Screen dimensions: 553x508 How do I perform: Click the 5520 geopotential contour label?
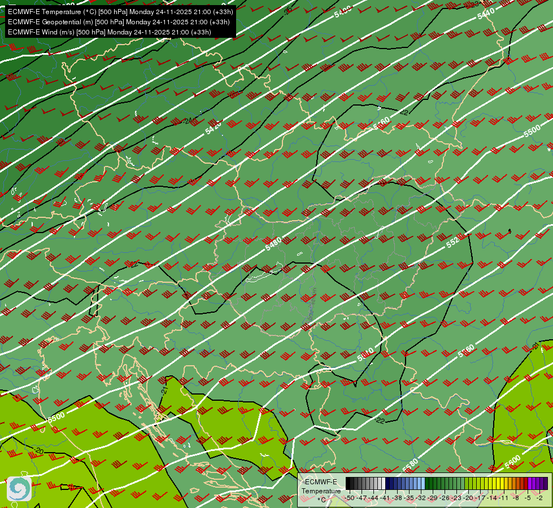click(x=452, y=241)
